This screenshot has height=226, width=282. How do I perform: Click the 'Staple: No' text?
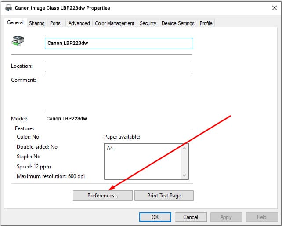(29, 157)
